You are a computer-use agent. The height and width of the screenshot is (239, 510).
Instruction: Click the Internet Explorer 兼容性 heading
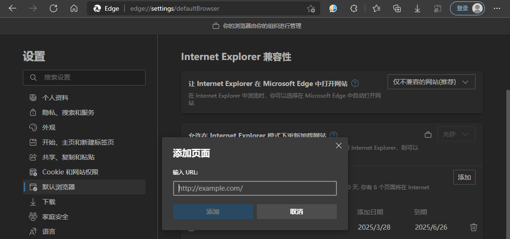pyautogui.click(x=236, y=57)
